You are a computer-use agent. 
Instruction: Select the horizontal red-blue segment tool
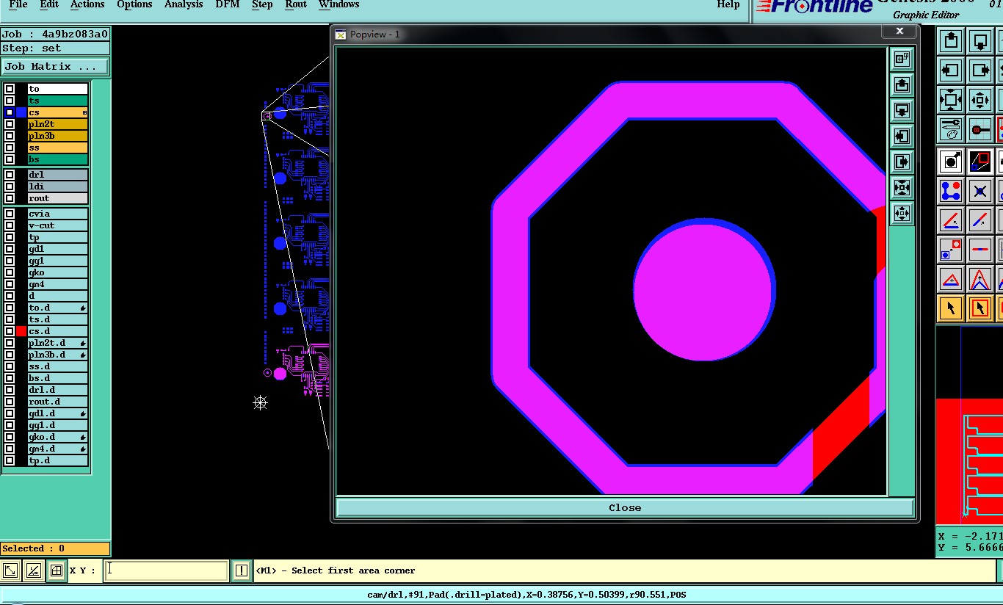980,250
